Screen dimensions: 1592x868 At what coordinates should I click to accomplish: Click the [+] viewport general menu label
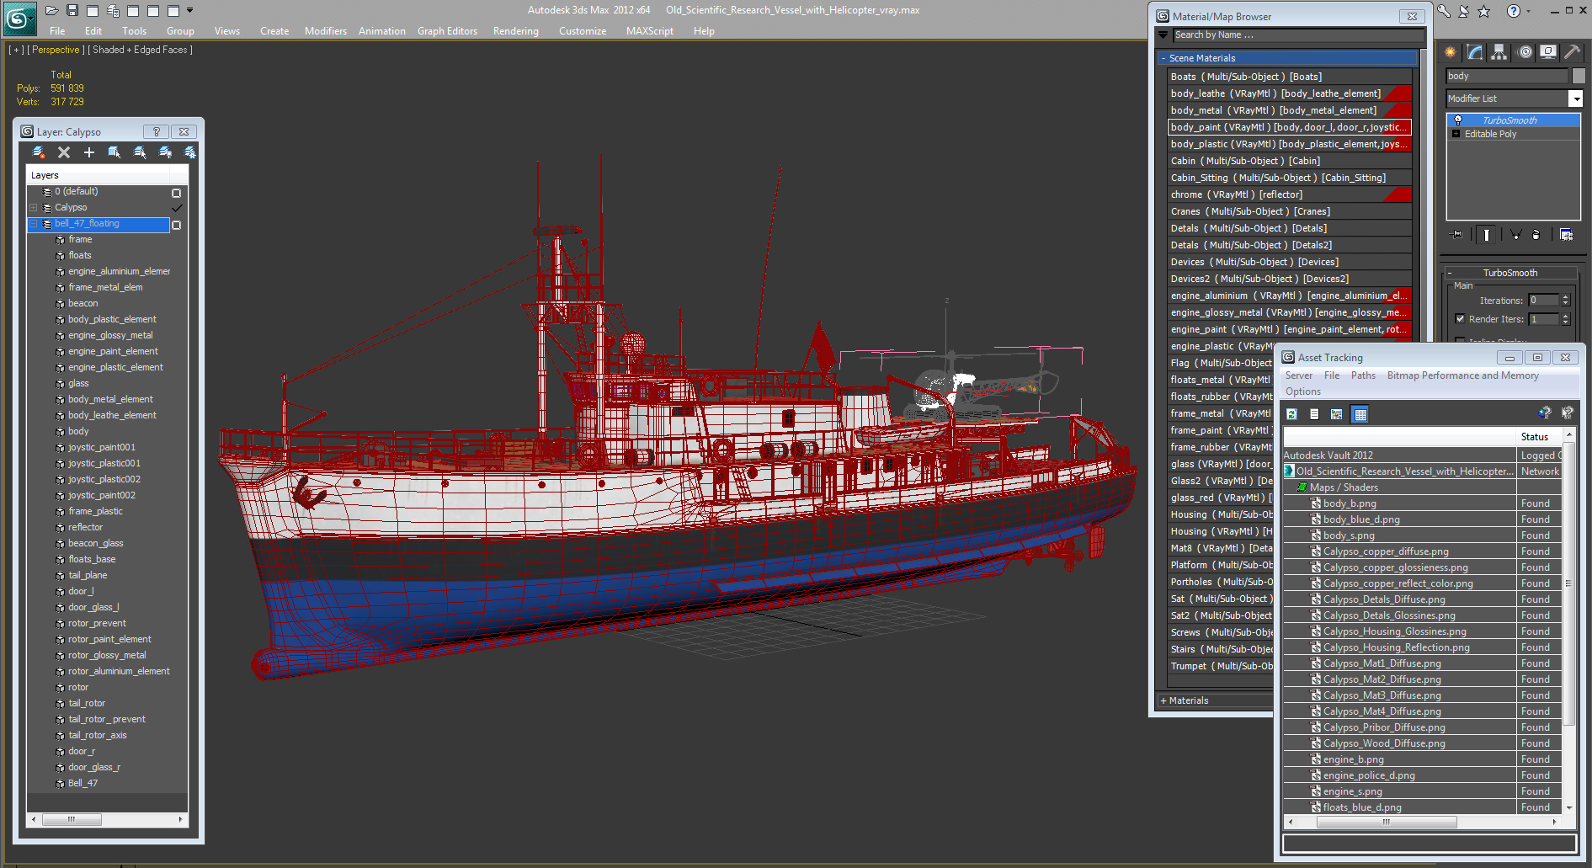[x=16, y=50]
